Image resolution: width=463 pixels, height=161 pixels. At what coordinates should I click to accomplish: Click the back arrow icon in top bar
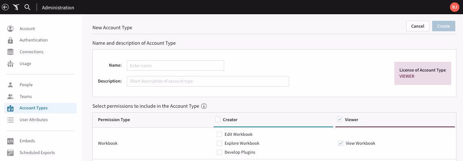pyautogui.click(x=5, y=7)
